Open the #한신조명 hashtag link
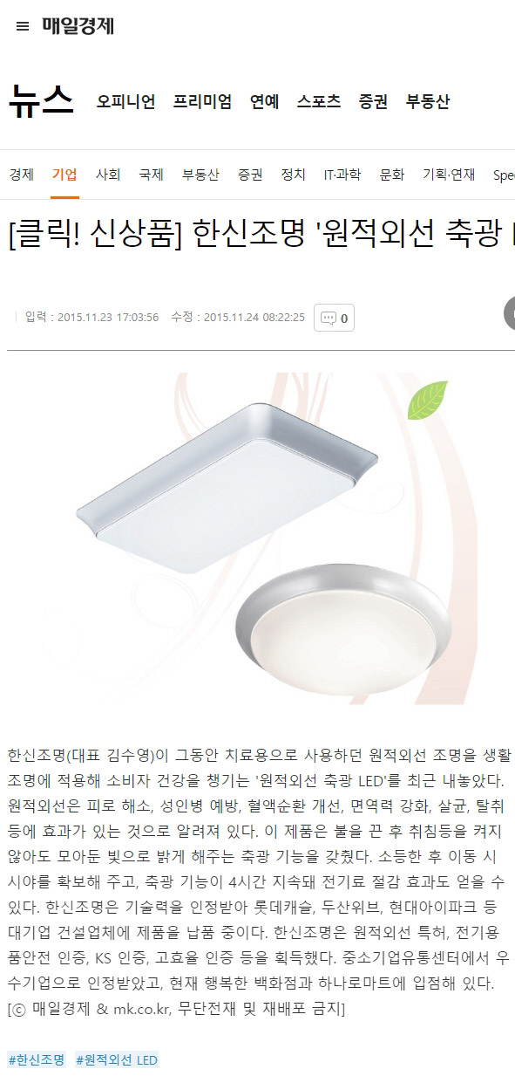This screenshot has width=515, height=1083. coord(37,1059)
